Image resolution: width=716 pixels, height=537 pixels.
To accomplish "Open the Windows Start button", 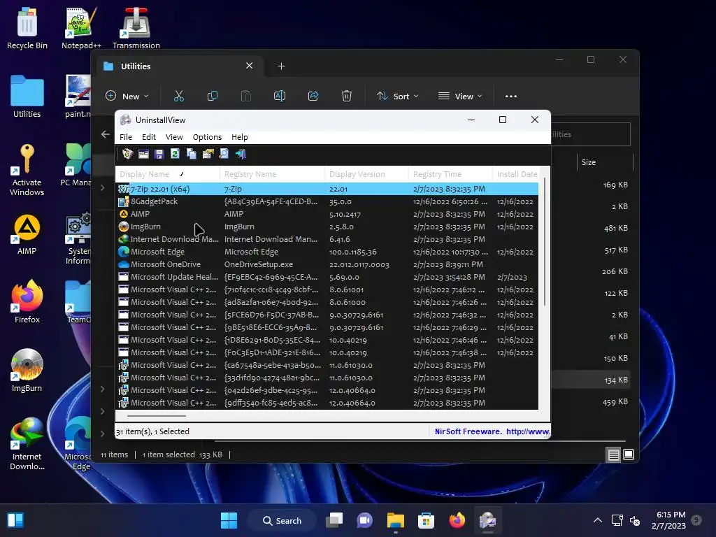I will (229, 520).
